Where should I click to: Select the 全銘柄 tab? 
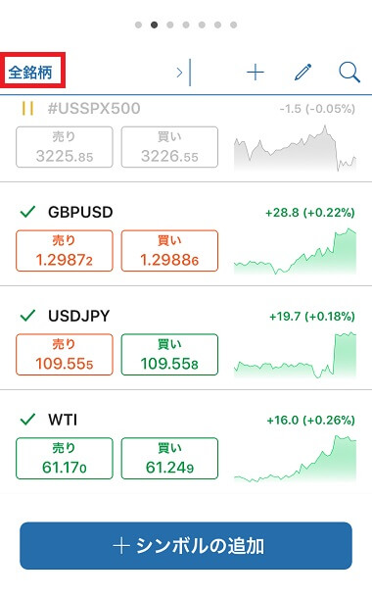tap(30, 73)
